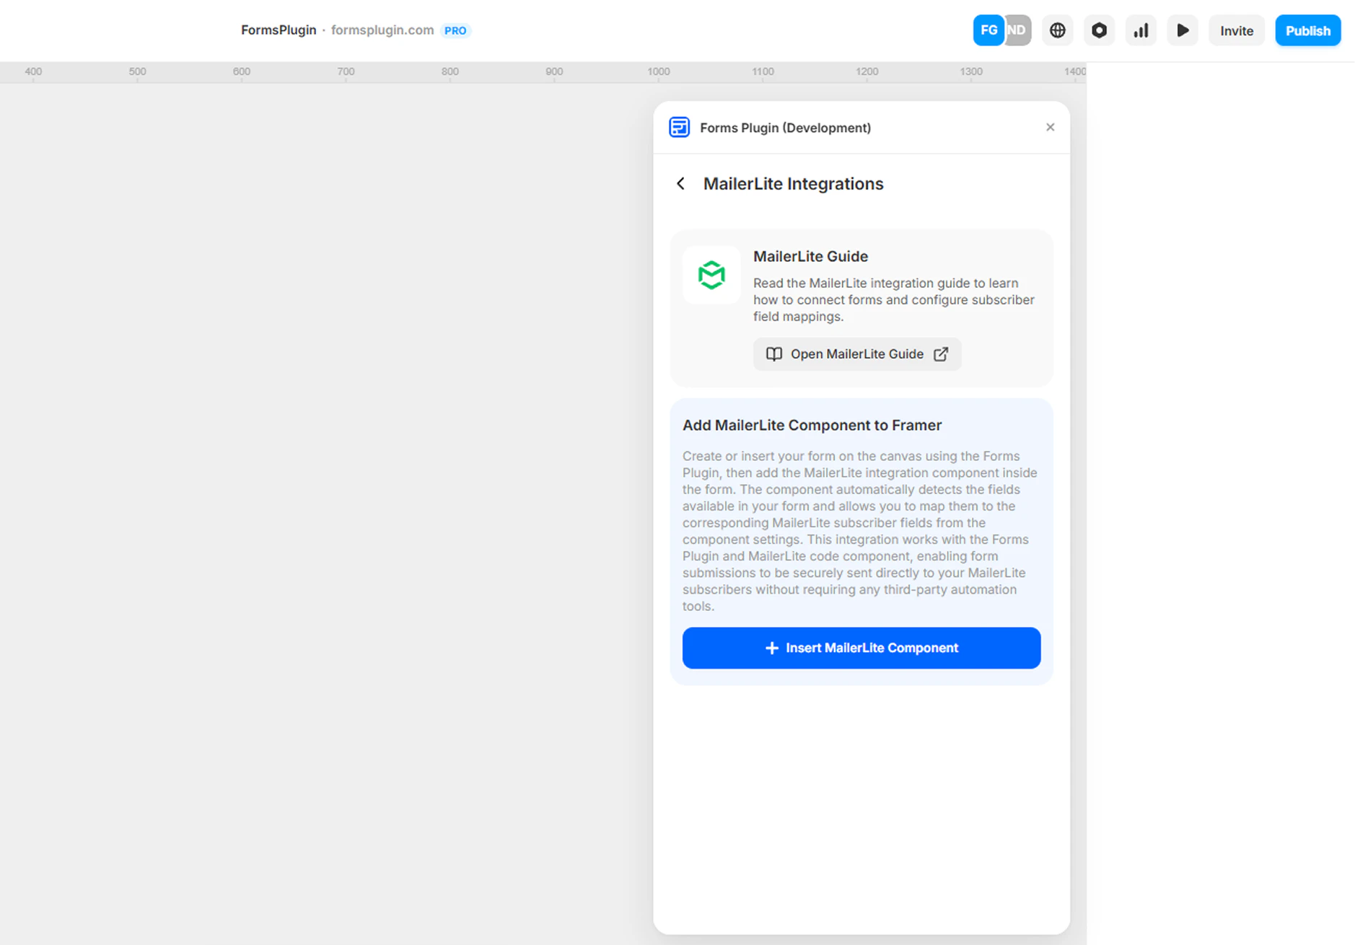This screenshot has height=945, width=1355.
Task: Click the MailerLite Integrations heading
Action: pos(793,184)
